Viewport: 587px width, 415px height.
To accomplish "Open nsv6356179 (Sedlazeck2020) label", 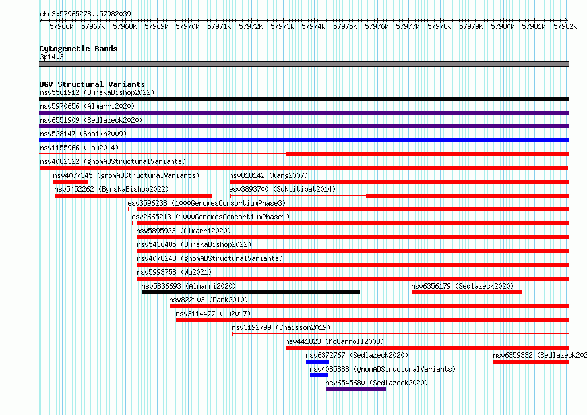I will click(462, 286).
